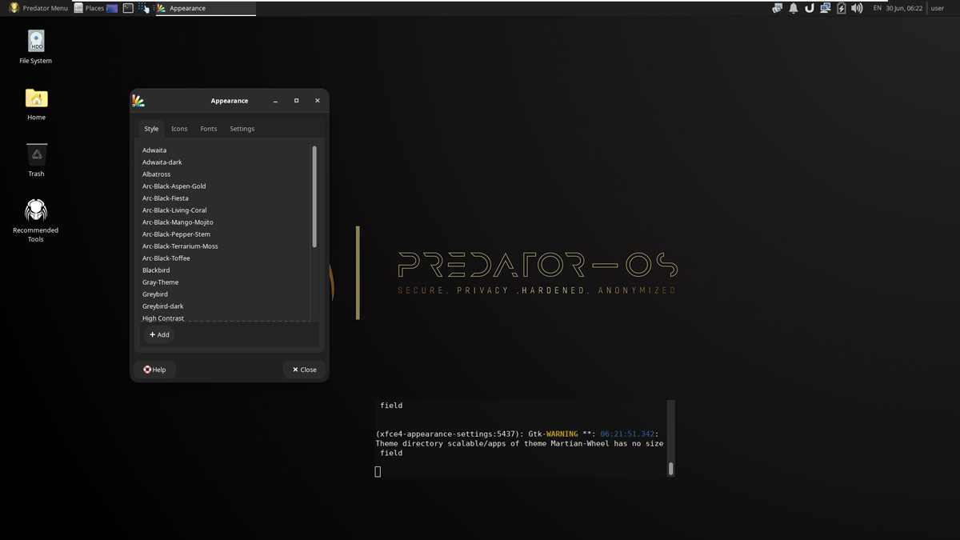Maximize the Appearance window

(296, 101)
